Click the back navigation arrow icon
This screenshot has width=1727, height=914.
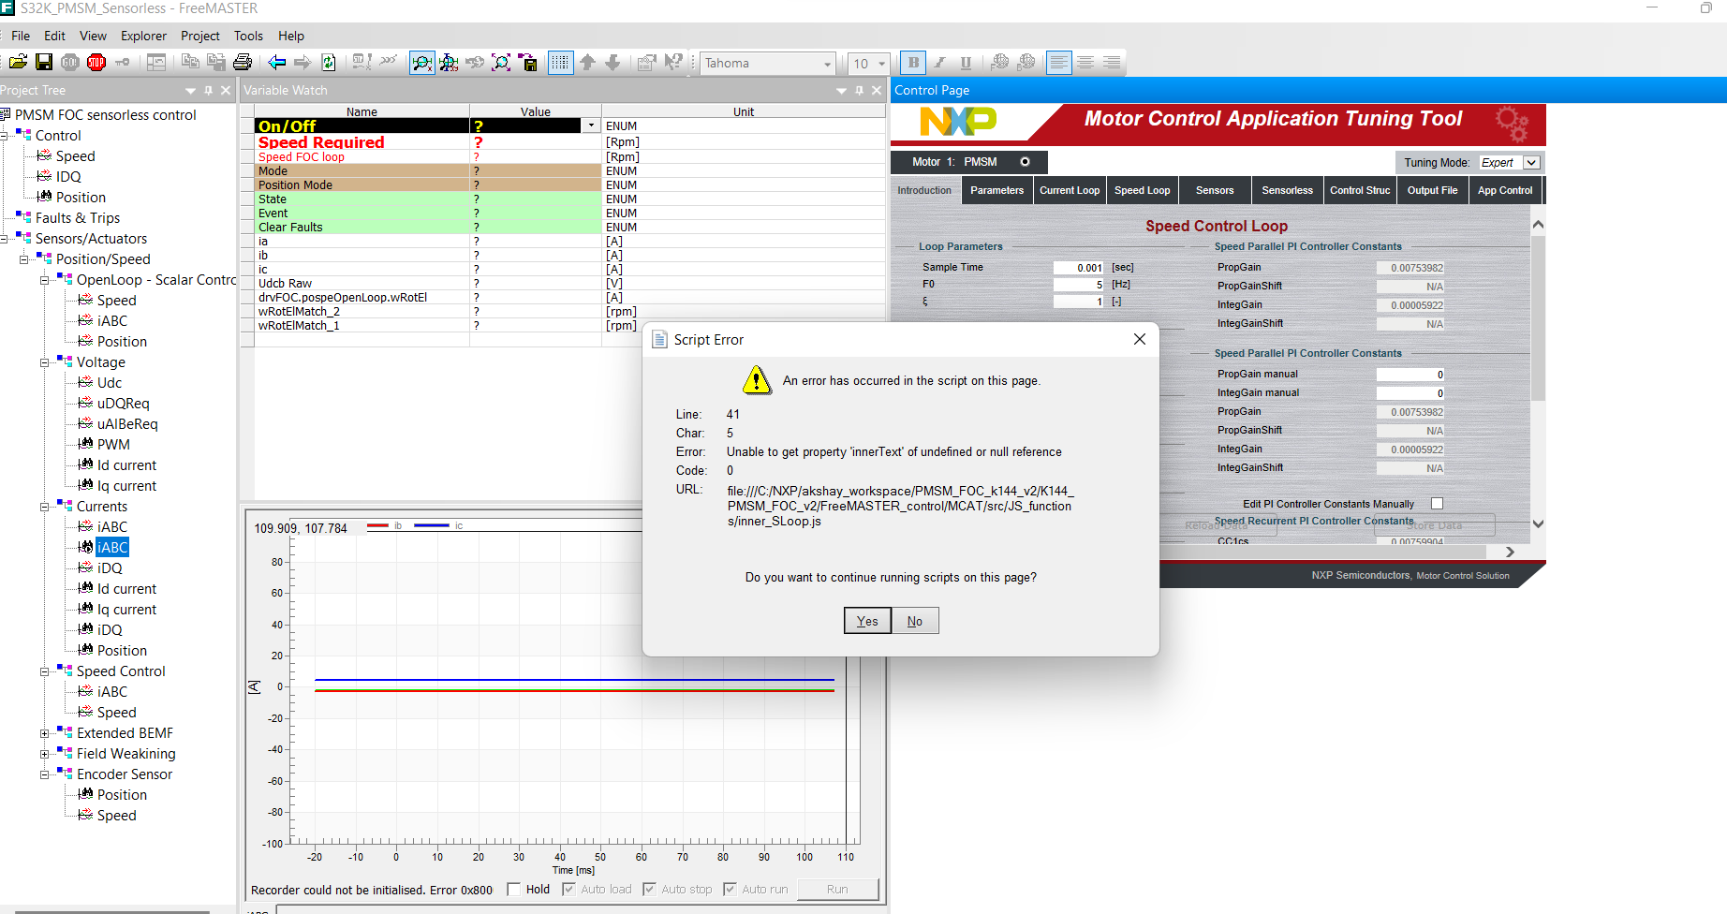pyautogui.click(x=275, y=63)
